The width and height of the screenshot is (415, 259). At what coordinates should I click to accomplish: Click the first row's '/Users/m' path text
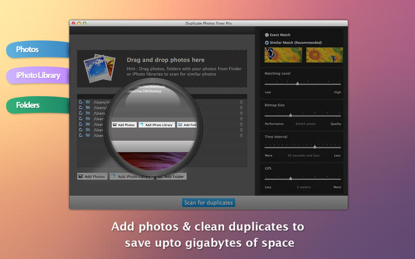[x=102, y=102]
